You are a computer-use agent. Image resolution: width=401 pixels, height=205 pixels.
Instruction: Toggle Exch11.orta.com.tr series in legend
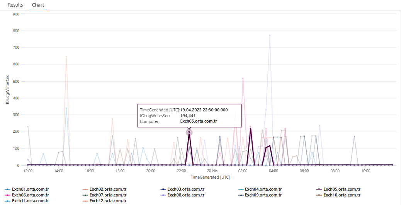pos(27,201)
